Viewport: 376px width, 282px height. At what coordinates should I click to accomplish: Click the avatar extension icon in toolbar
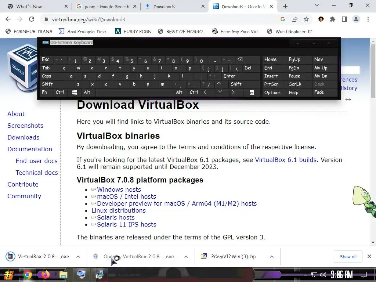click(321, 19)
